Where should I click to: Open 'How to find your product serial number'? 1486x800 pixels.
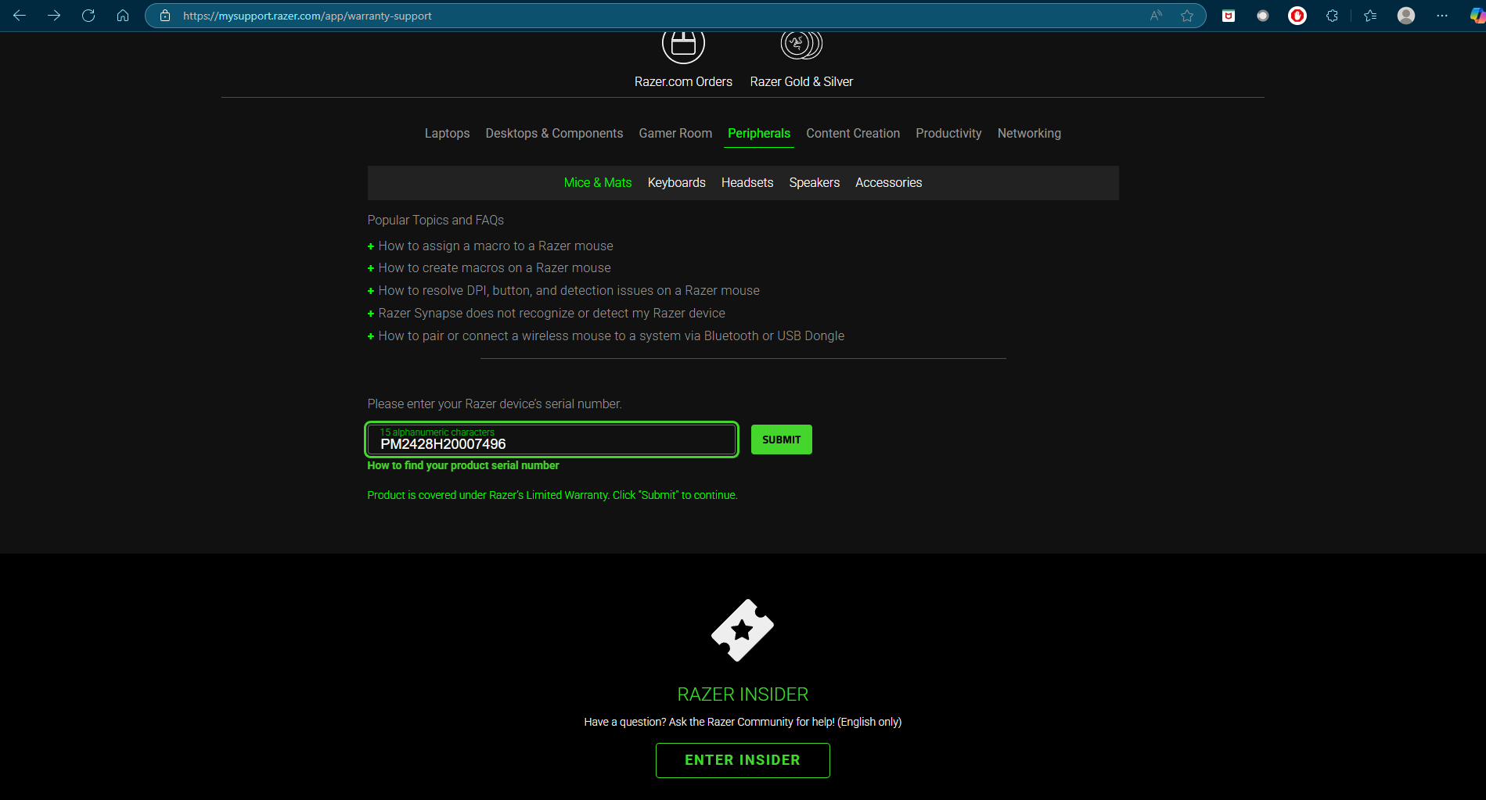[463, 466]
